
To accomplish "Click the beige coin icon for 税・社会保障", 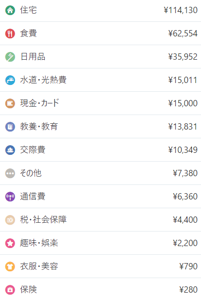I will [x=10, y=220].
